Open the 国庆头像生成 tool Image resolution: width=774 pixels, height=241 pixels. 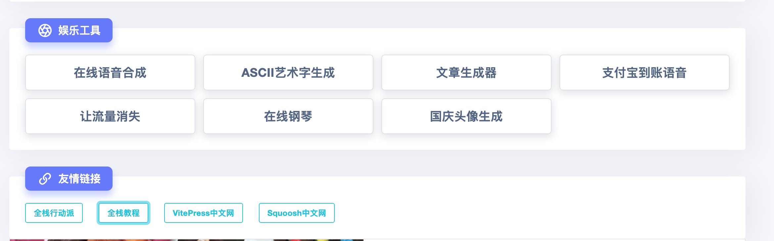point(466,116)
